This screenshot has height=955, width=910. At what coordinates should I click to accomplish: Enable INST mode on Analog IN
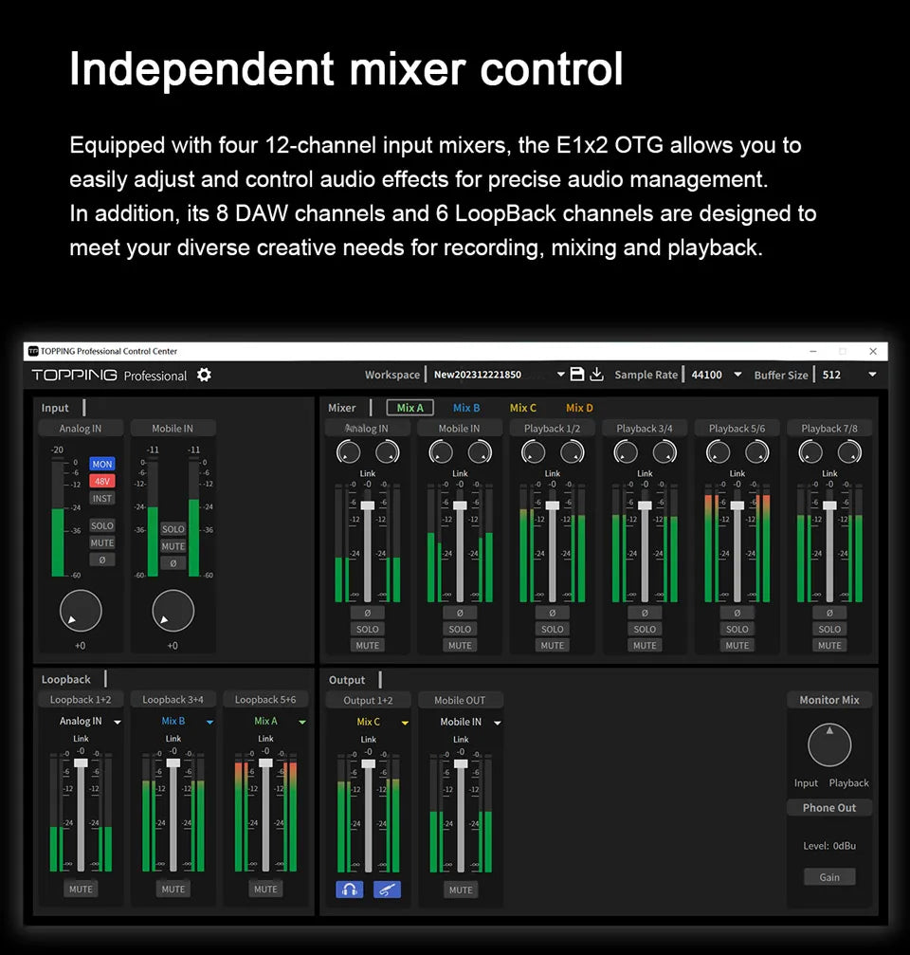pyautogui.click(x=101, y=498)
